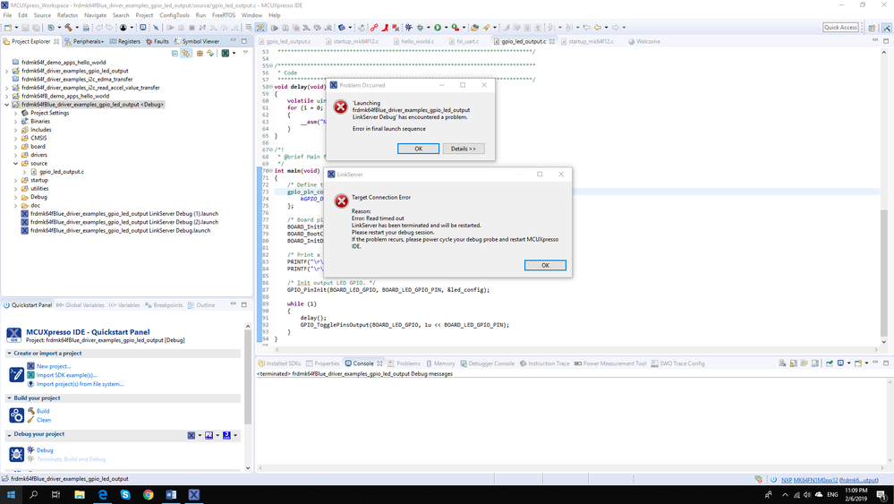Image resolution: width=894 pixels, height=504 pixels.
Task: Click the LinkServer debug probe icon in Quickstart
Action: 191,436
